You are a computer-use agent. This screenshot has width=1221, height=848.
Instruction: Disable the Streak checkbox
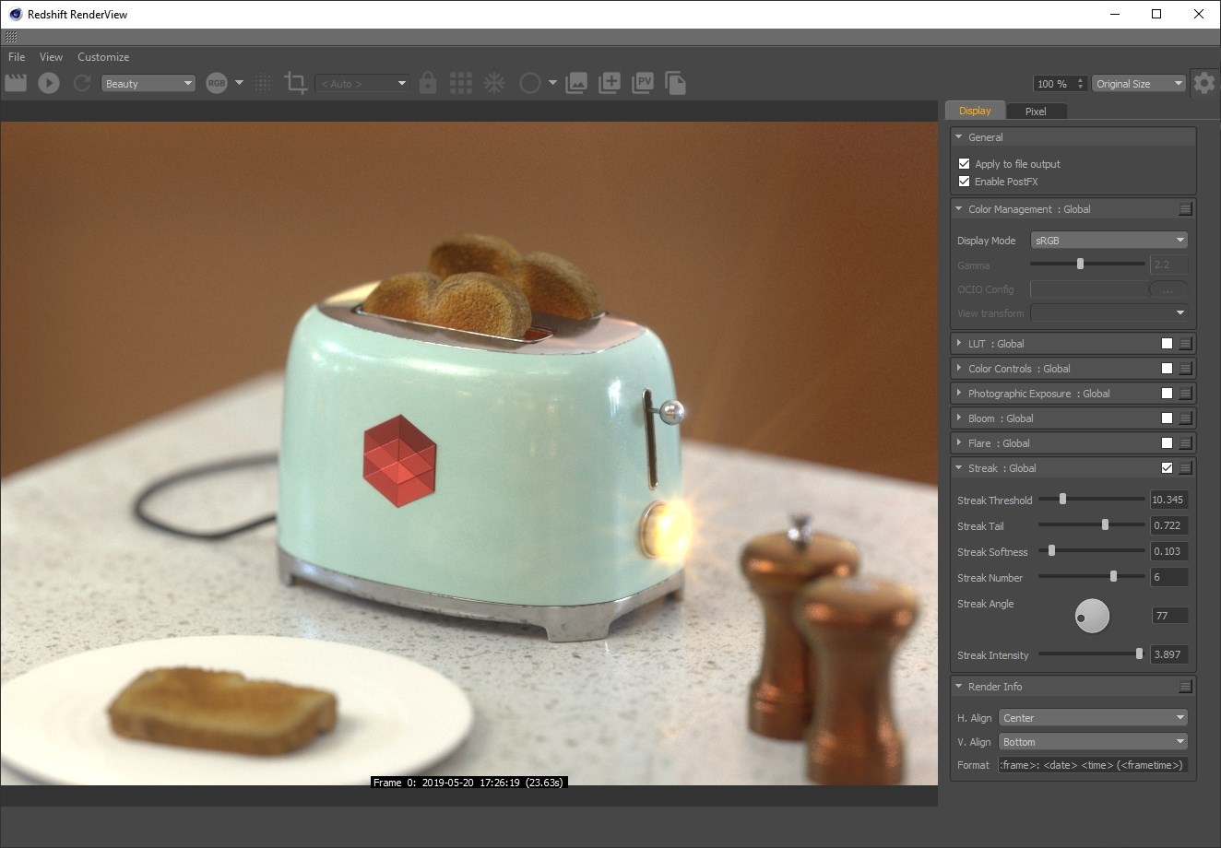click(1167, 467)
